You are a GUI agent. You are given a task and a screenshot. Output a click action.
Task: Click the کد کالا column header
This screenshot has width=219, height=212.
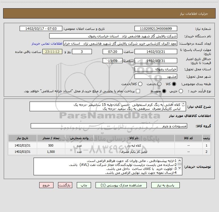pos(188,138)
